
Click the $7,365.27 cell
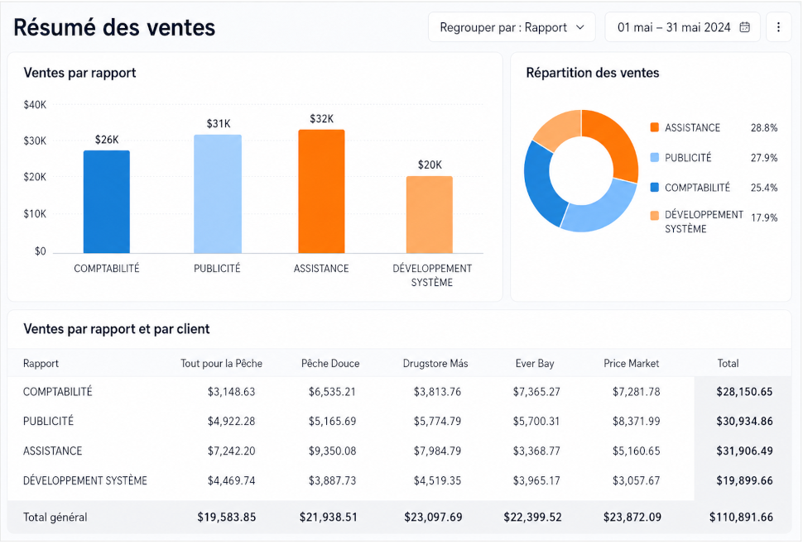coord(536,392)
